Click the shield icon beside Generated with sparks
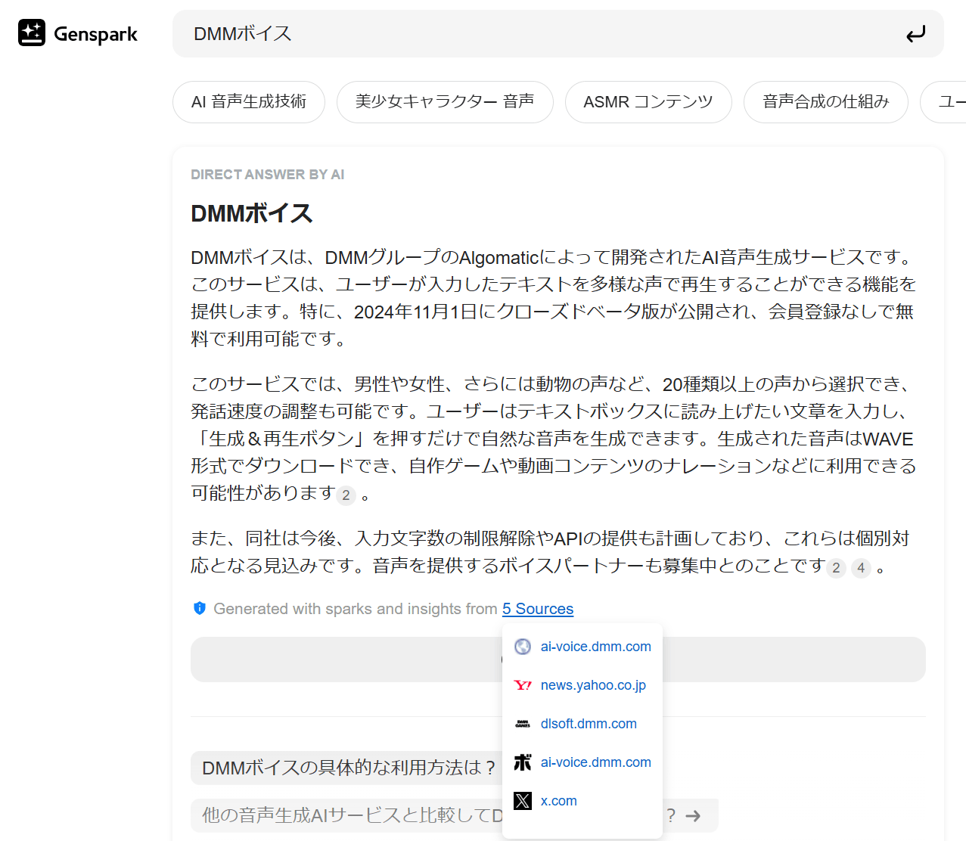 [200, 608]
